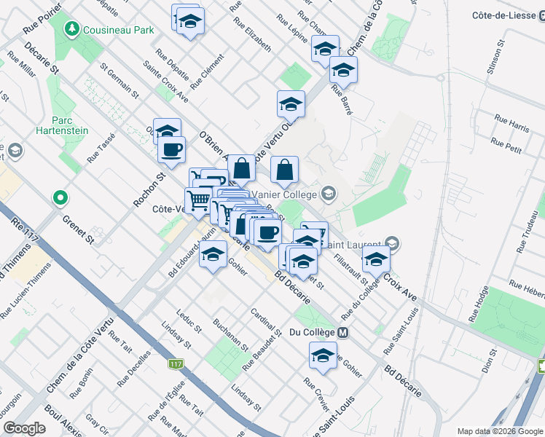The width and height of the screenshot is (545, 437).
Task: Click the Grenet St street label
Action: click(x=79, y=229)
